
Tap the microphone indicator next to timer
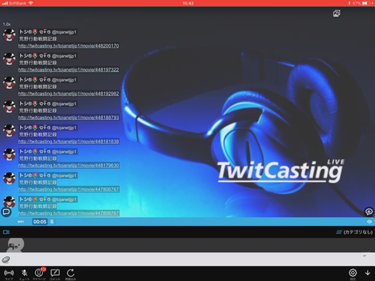pyautogui.click(x=52, y=222)
